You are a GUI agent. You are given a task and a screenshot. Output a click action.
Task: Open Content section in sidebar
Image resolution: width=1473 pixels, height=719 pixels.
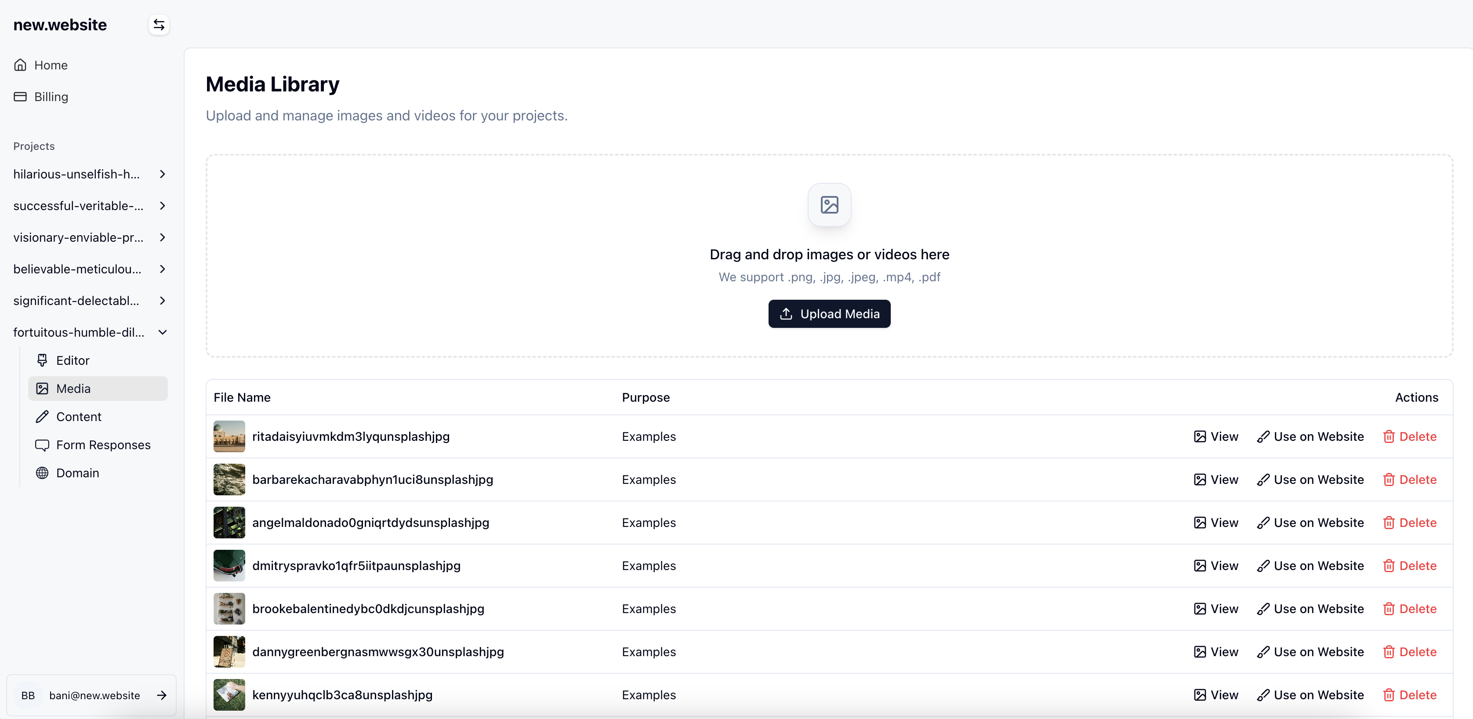pyautogui.click(x=79, y=417)
